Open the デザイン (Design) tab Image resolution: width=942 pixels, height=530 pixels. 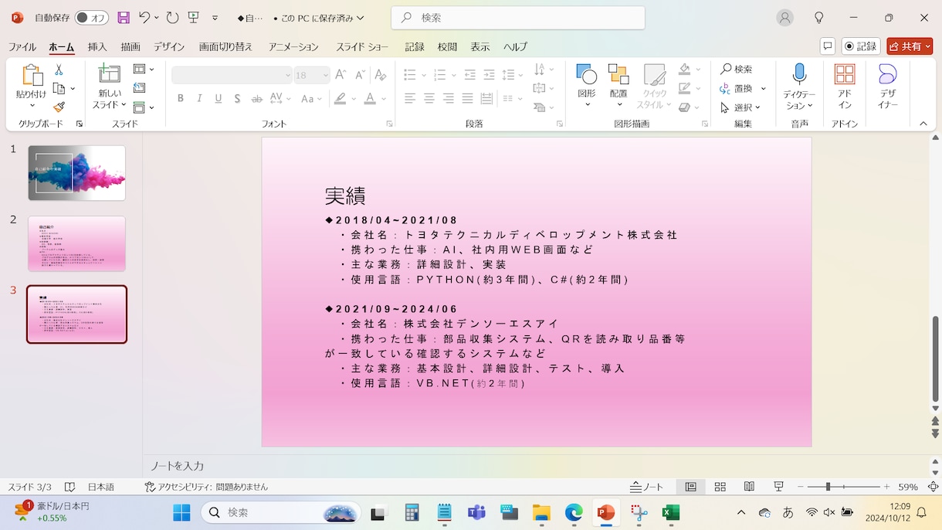[169, 46]
